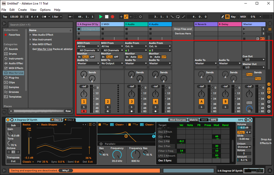Set track 4 Audio monitor to In
Image resolution: width=274 pixels, height=175 pixels.
[151, 57]
